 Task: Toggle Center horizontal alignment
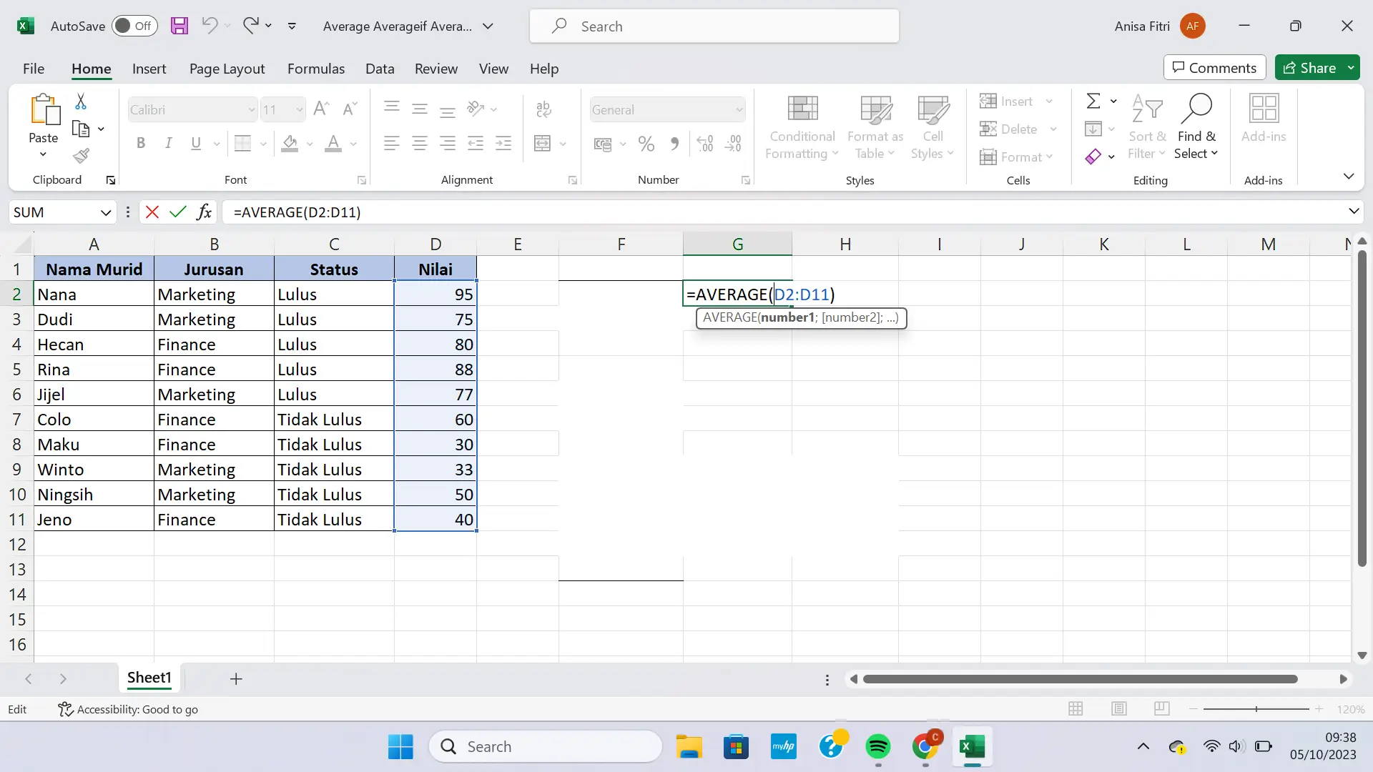(420, 144)
